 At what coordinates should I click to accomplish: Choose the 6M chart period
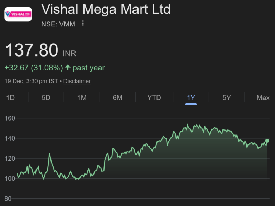pos(117,98)
